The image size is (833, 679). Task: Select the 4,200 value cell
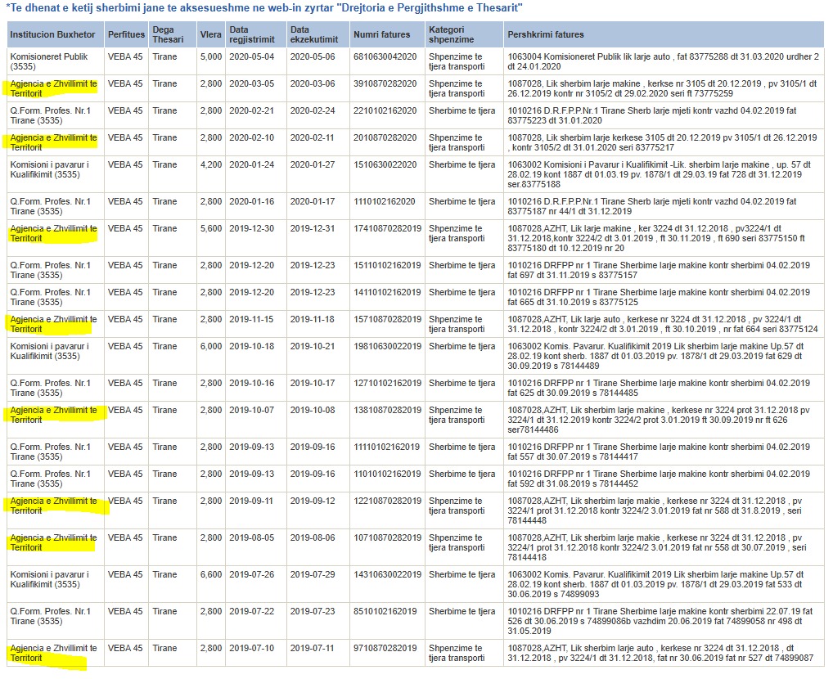click(x=211, y=165)
